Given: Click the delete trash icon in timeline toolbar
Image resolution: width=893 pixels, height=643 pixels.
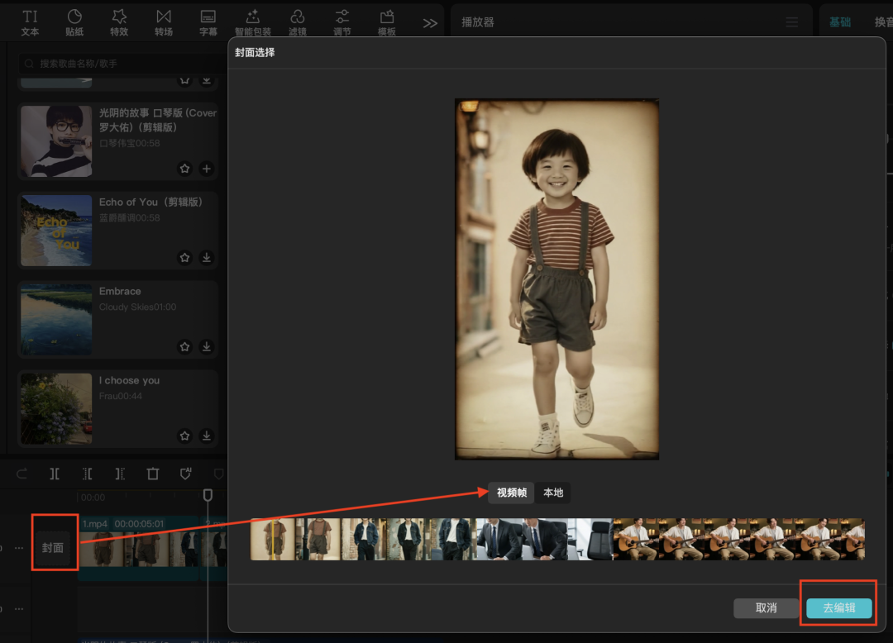Looking at the screenshot, I should (153, 474).
